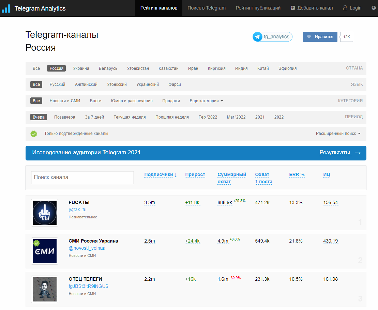This screenshot has width=378, height=310.
Task: Select the Feb '2022 period
Action: (x=208, y=117)
